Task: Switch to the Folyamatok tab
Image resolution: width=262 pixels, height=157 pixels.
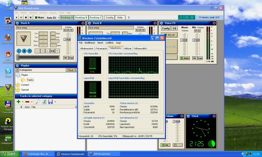Action: 101,48
